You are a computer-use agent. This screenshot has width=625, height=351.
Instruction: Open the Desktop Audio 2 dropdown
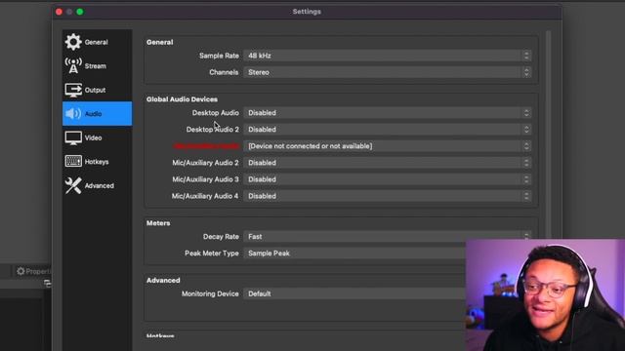point(387,130)
